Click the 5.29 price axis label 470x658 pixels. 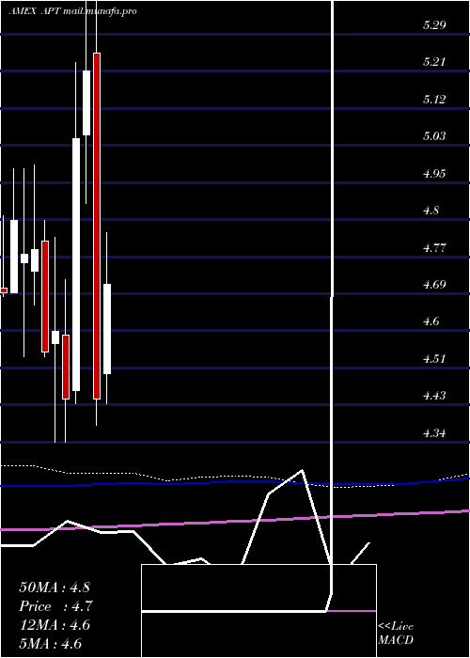click(434, 25)
